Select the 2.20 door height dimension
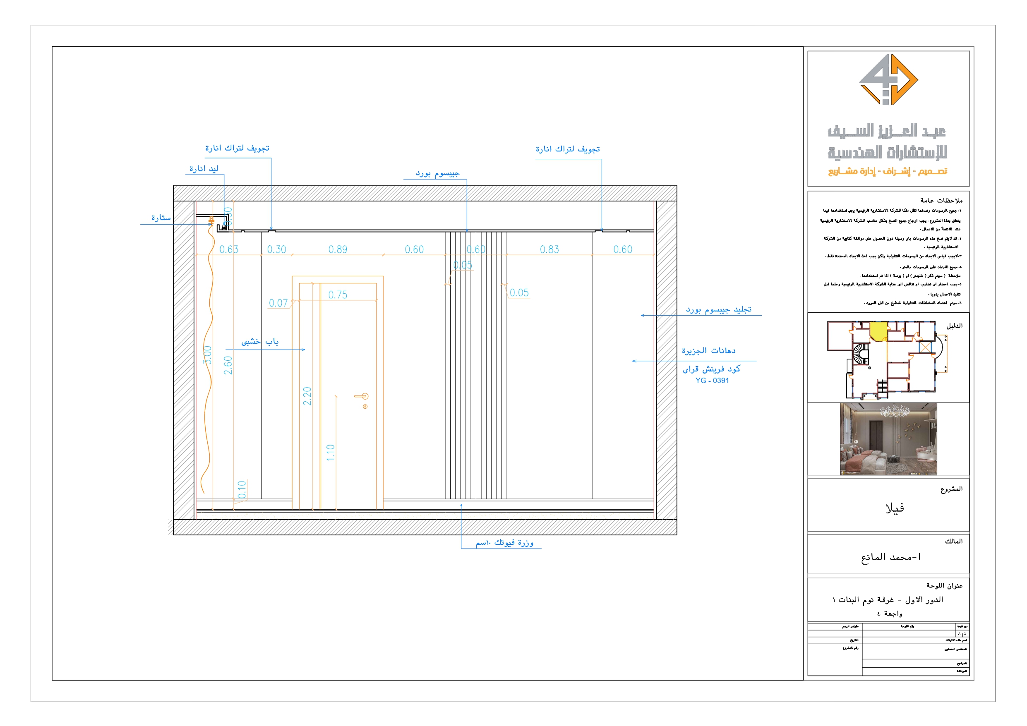 pyautogui.click(x=307, y=396)
